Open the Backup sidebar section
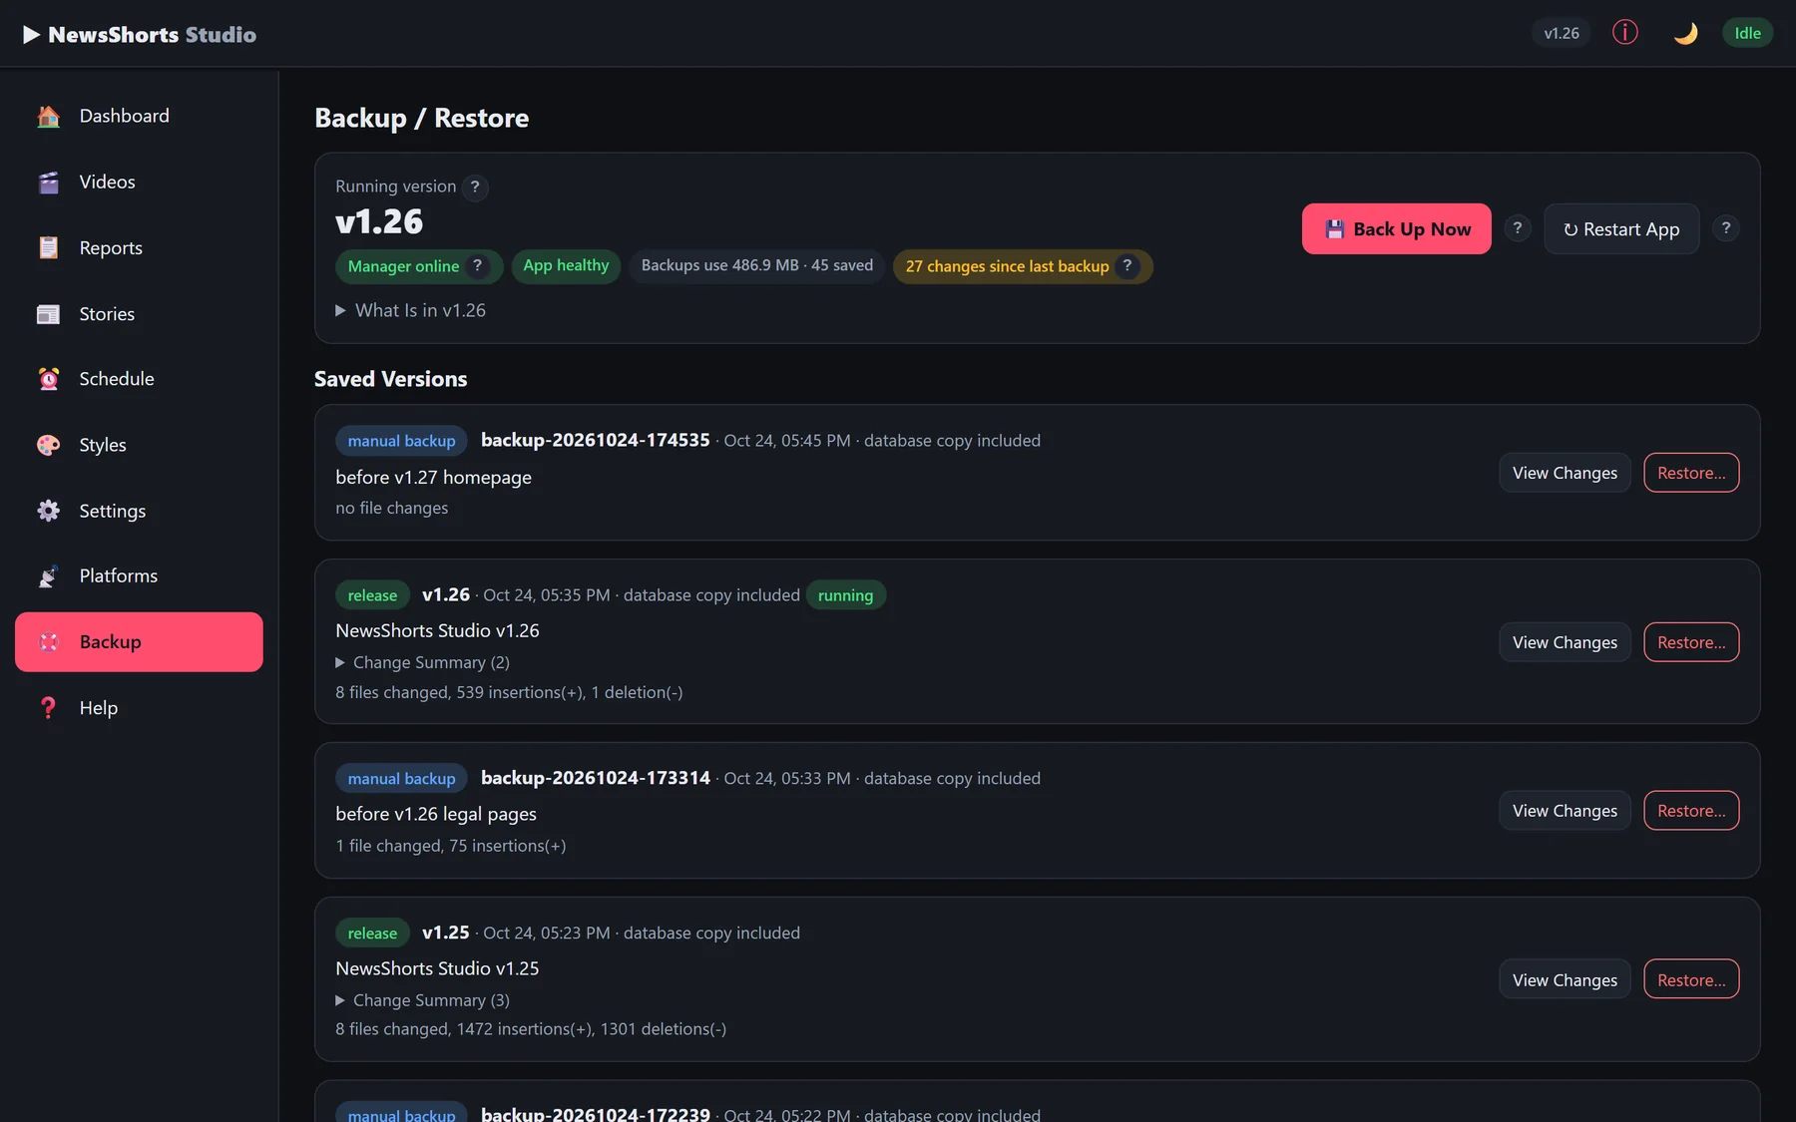This screenshot has height=1122, width=1796. tap(139, 642)
